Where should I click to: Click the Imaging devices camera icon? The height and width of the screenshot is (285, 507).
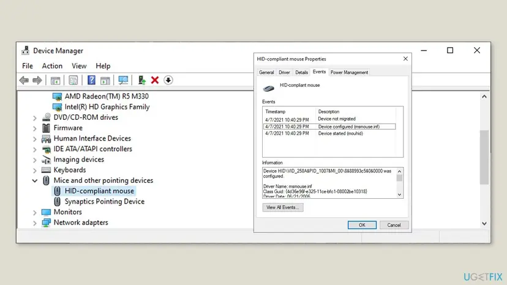pos(47,160)
